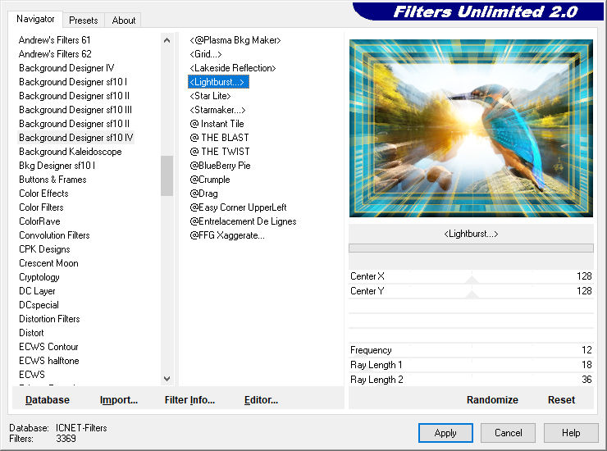Screen dimensions: 607x451
Task: Choose @Entrelacement De Lignes filter
Action: point(243,221)
